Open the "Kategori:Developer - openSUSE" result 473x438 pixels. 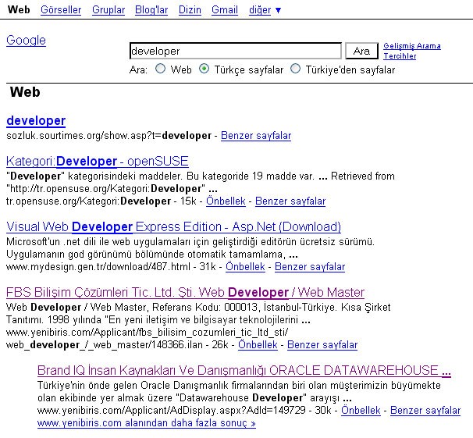click(x=97, y=162)
